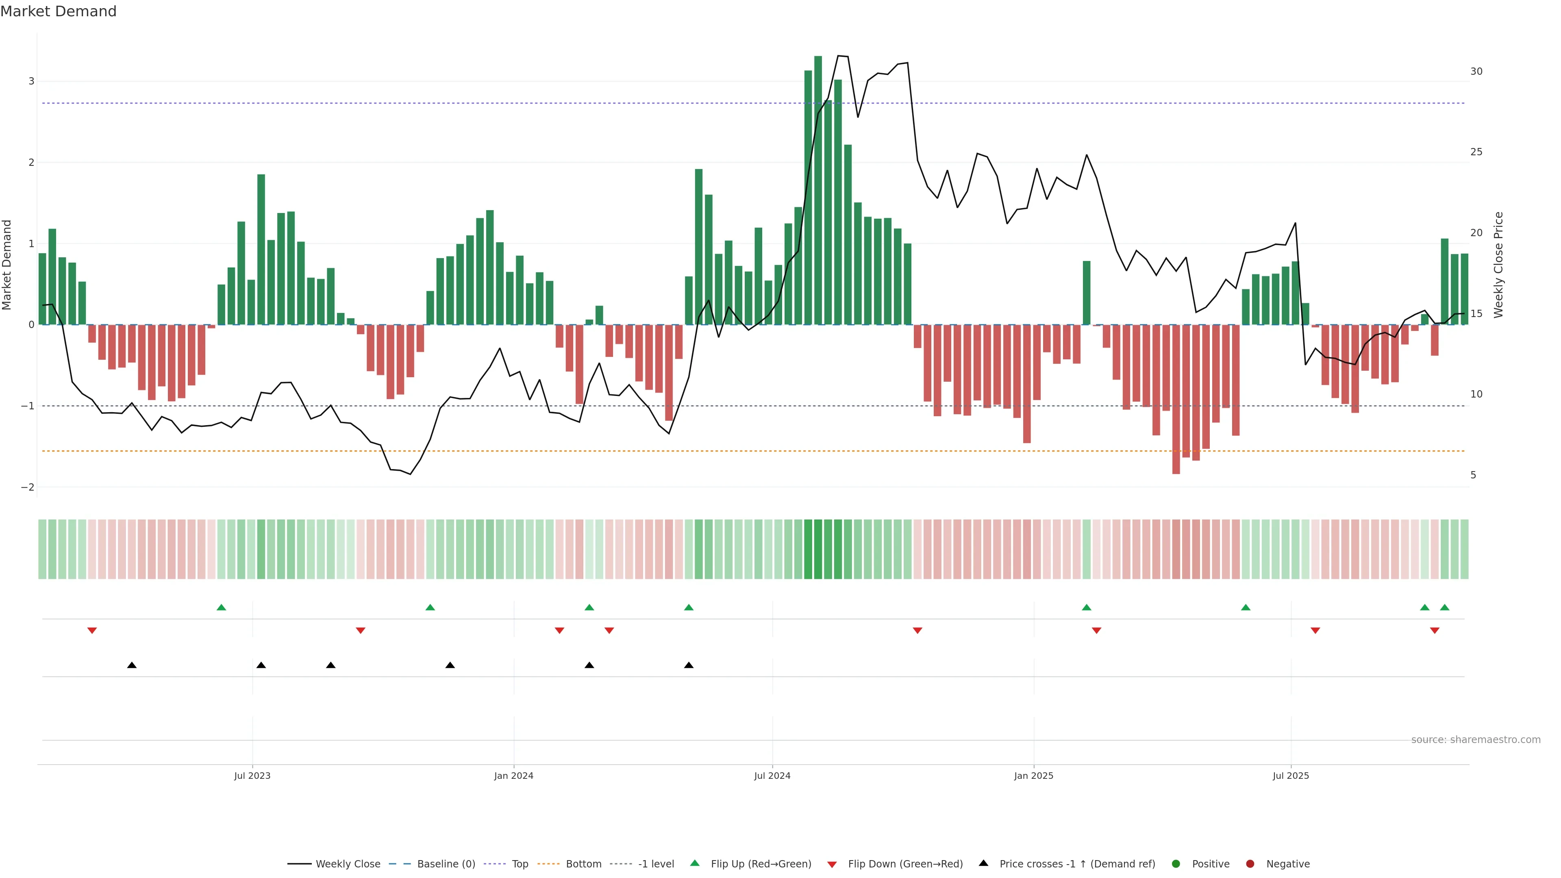Toggle the Baseline (0) legend entry
This screenshot has height=878, width=1561.
(x=446, y=863)
